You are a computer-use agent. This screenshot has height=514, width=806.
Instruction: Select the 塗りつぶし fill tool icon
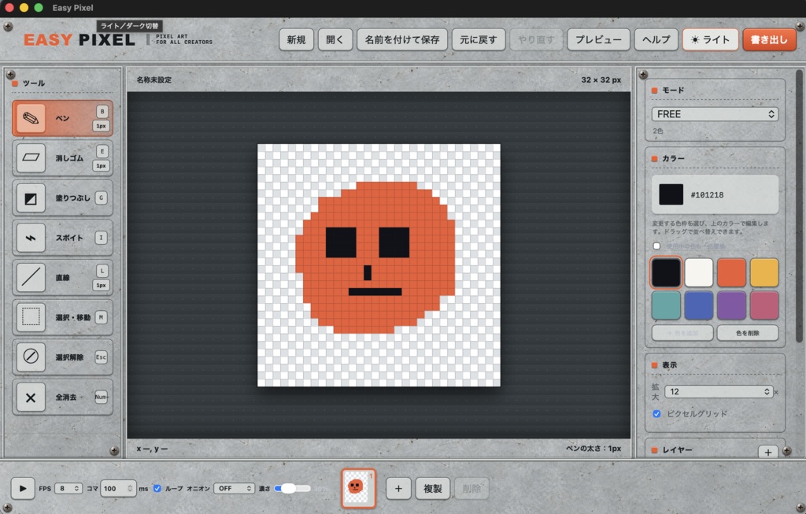pos(31,198)
